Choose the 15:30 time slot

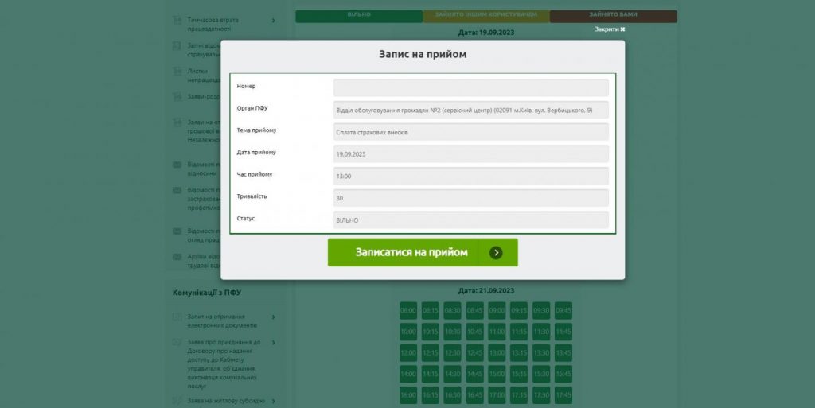[541, 374]
